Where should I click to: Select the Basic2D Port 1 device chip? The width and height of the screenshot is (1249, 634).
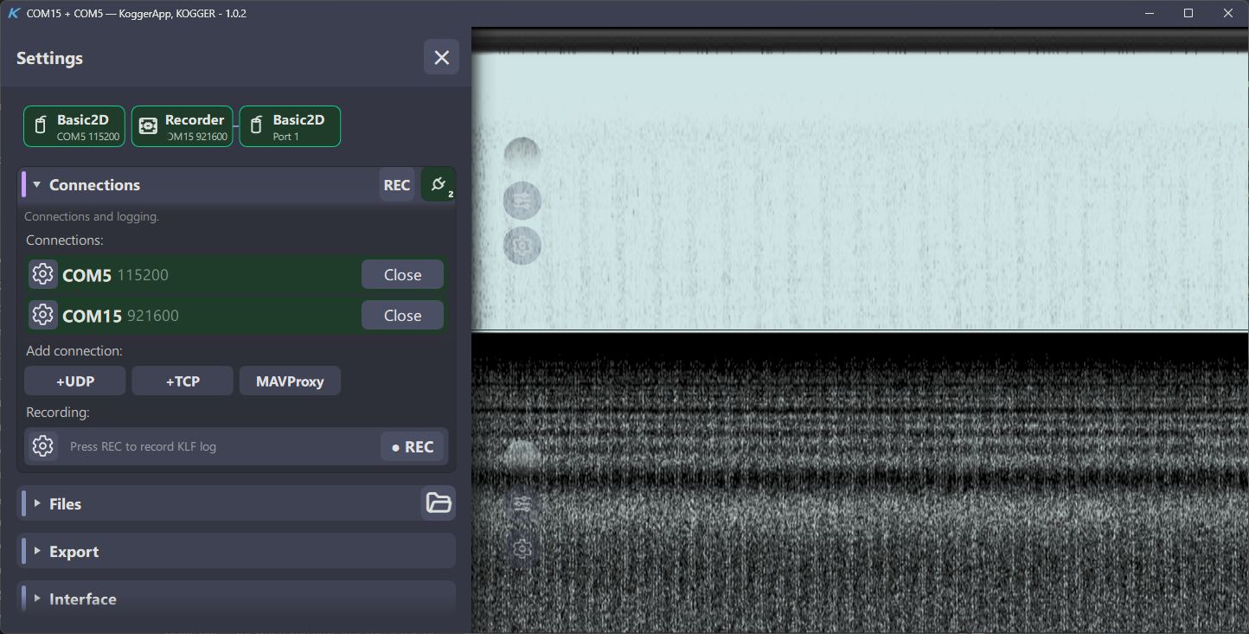pyautogui.click(x=290, y=126)
